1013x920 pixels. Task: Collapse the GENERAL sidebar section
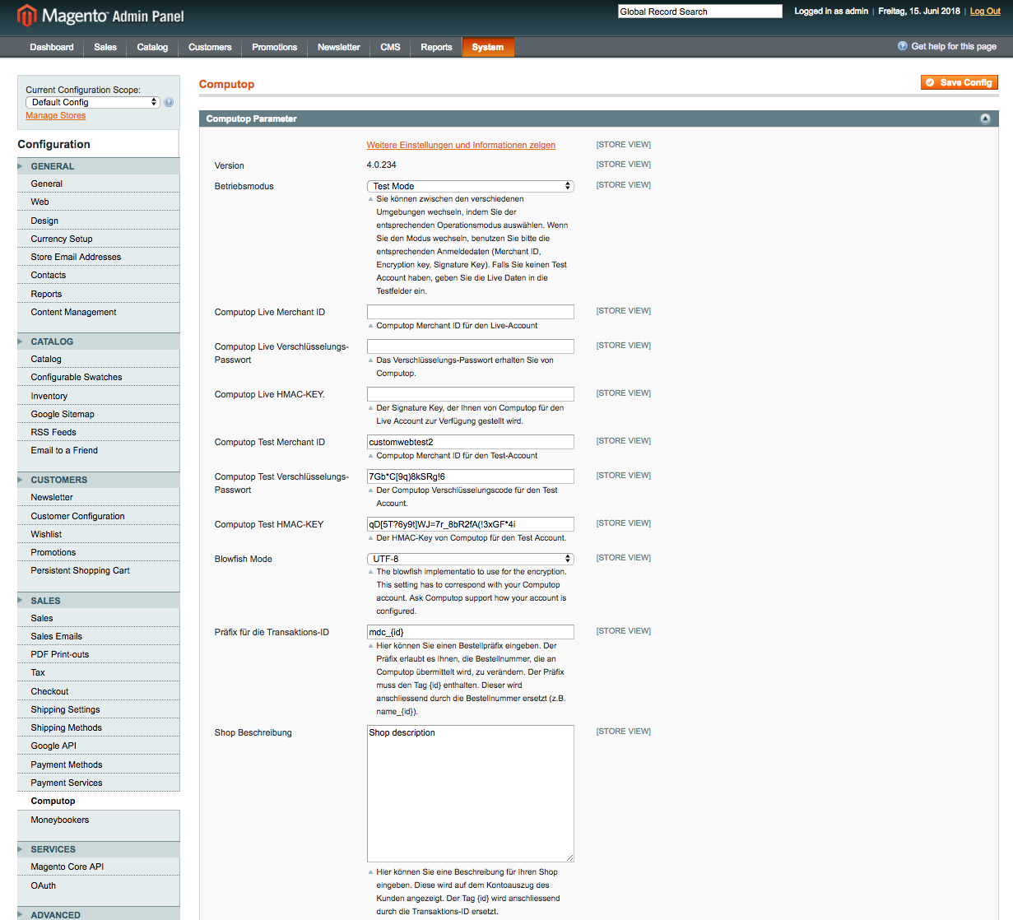click(x=53, y=166)
